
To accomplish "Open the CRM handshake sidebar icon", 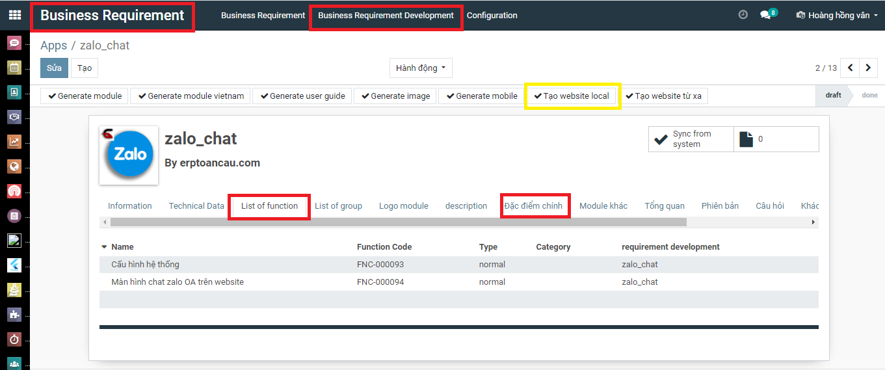I will 14,117.
